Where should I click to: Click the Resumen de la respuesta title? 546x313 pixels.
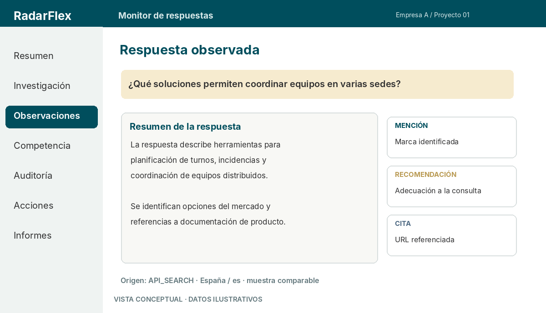click(185, 127)
